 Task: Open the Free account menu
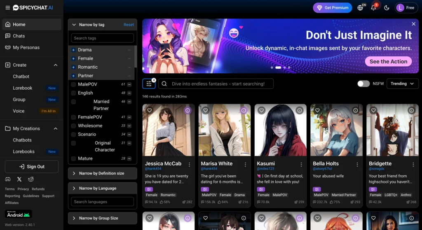click(406, 8)
